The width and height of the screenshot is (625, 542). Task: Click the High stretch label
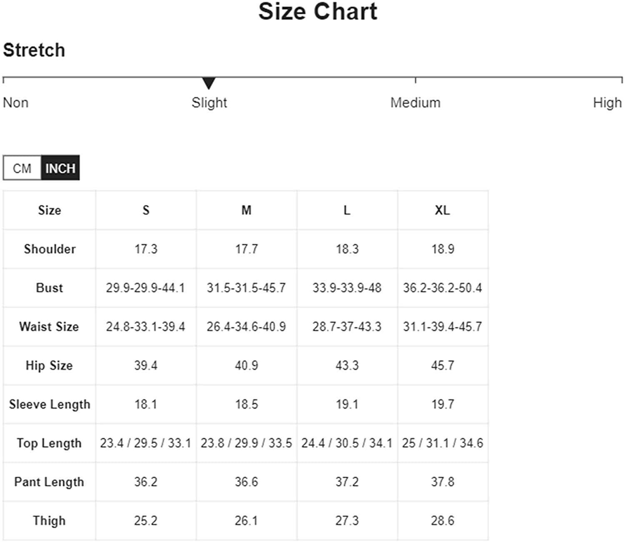[x=607, y=102]
